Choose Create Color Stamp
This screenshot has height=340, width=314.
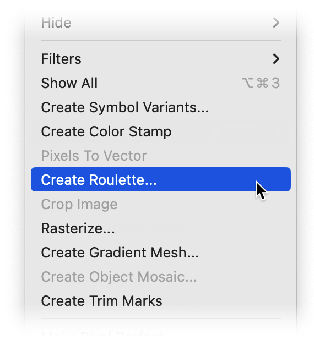tap(161, 131)
